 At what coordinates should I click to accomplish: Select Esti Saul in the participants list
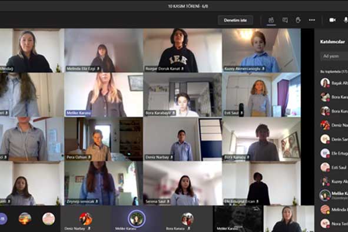tap(334, 167)
